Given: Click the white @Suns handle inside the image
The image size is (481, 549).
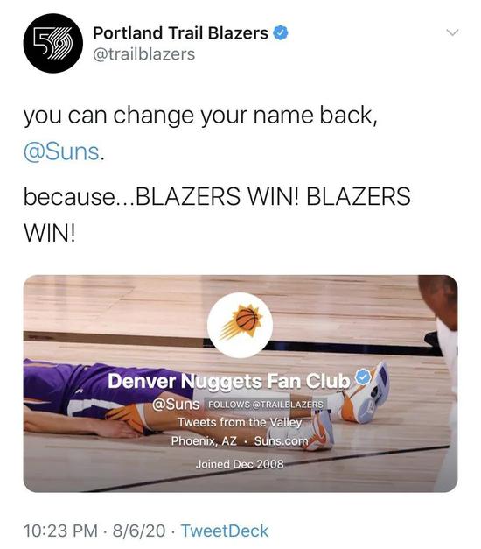Looking at the screenshot, I should coord(176,404).
